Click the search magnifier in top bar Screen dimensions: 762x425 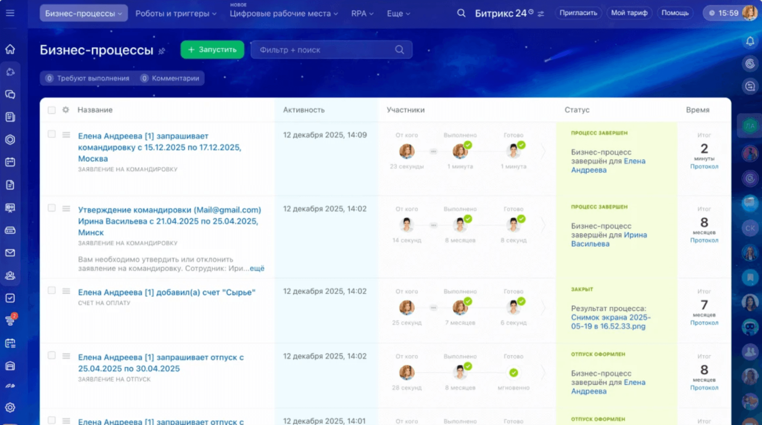[x=461, y=13]
